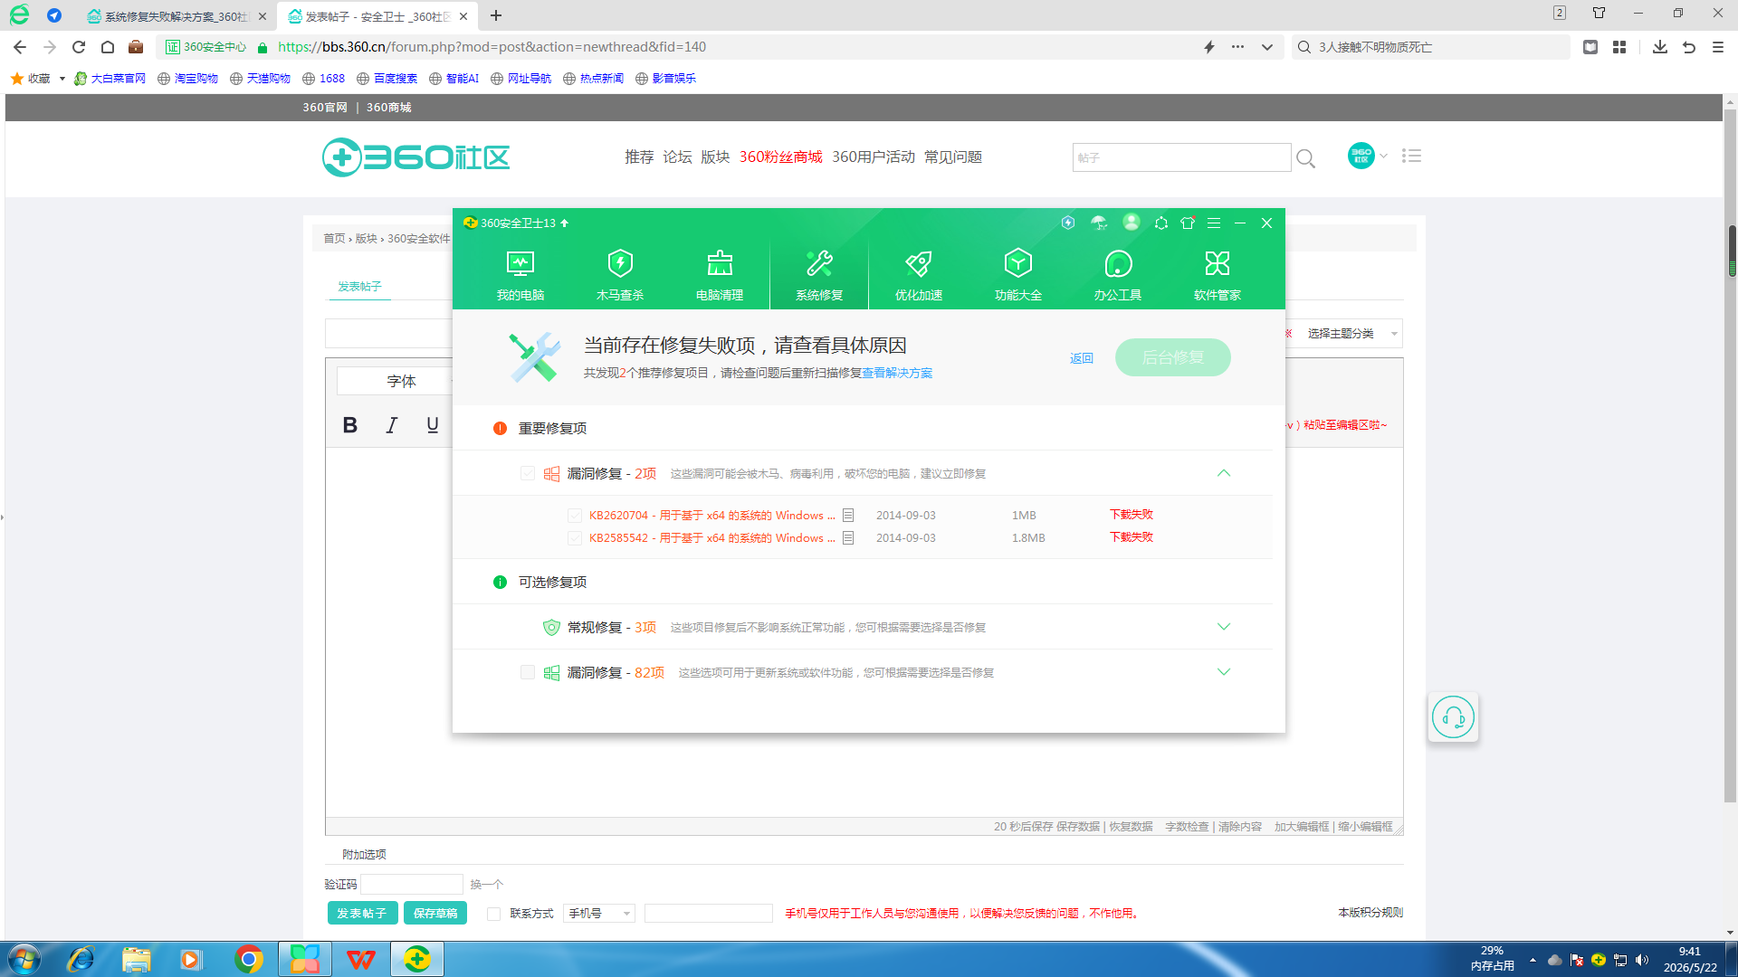Click the 360社区 logo
This screenshot has height=977, width=1738.
click(x=416, y=157)
